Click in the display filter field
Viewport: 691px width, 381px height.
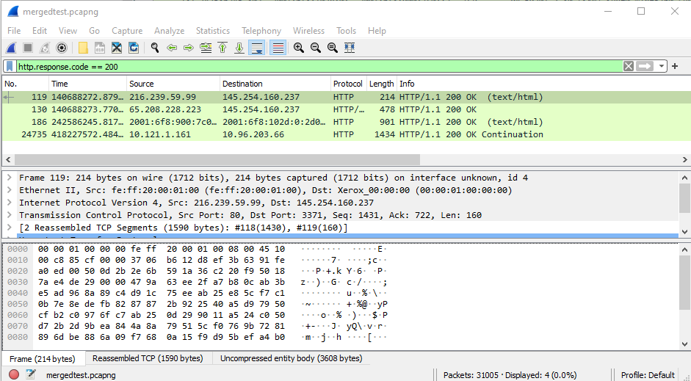click(x=319, y=67)
